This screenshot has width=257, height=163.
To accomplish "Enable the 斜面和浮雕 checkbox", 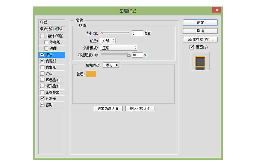I will coord(42,36).
